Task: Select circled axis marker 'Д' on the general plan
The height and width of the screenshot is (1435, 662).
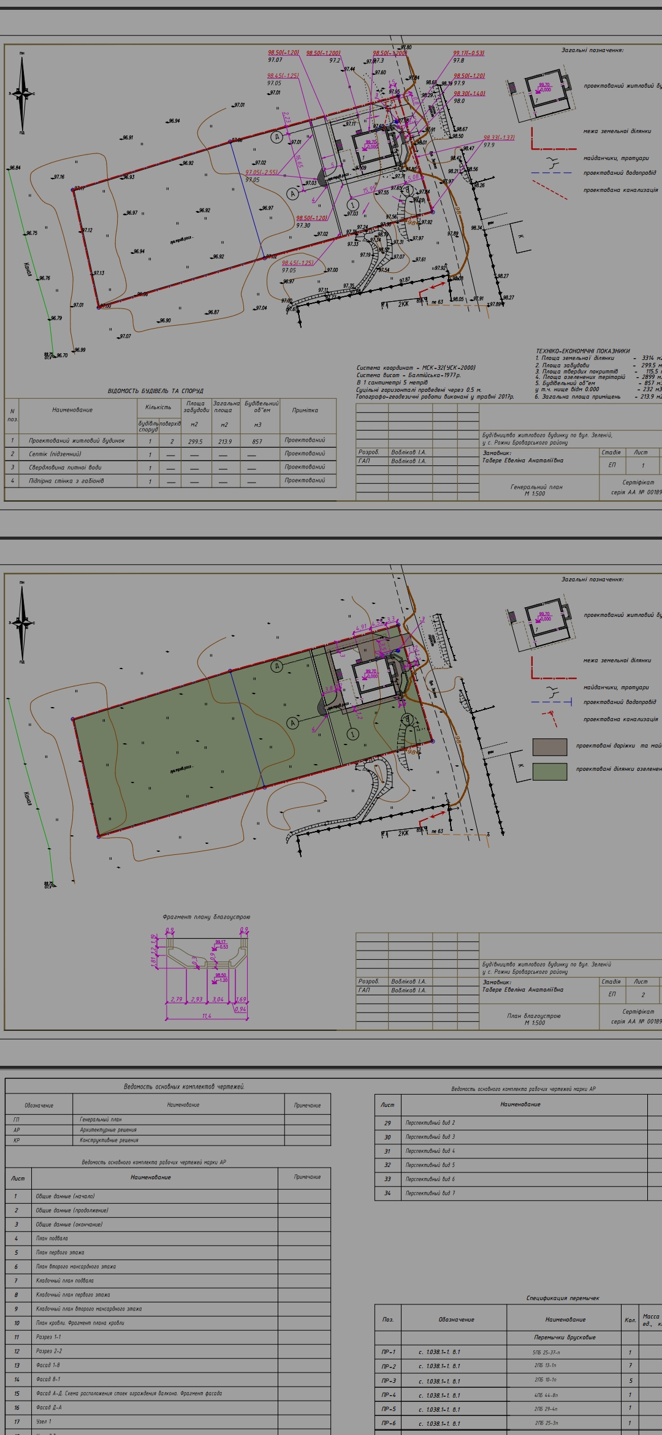Action: [277, 137]
